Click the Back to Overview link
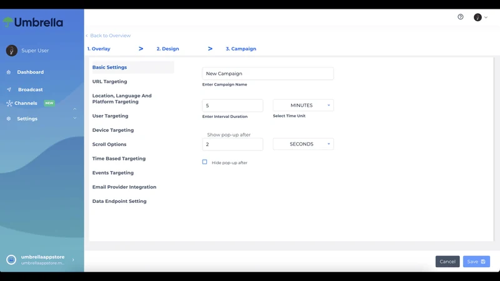Viewport: 500px width, 281px height. click(x=108, y=36)
